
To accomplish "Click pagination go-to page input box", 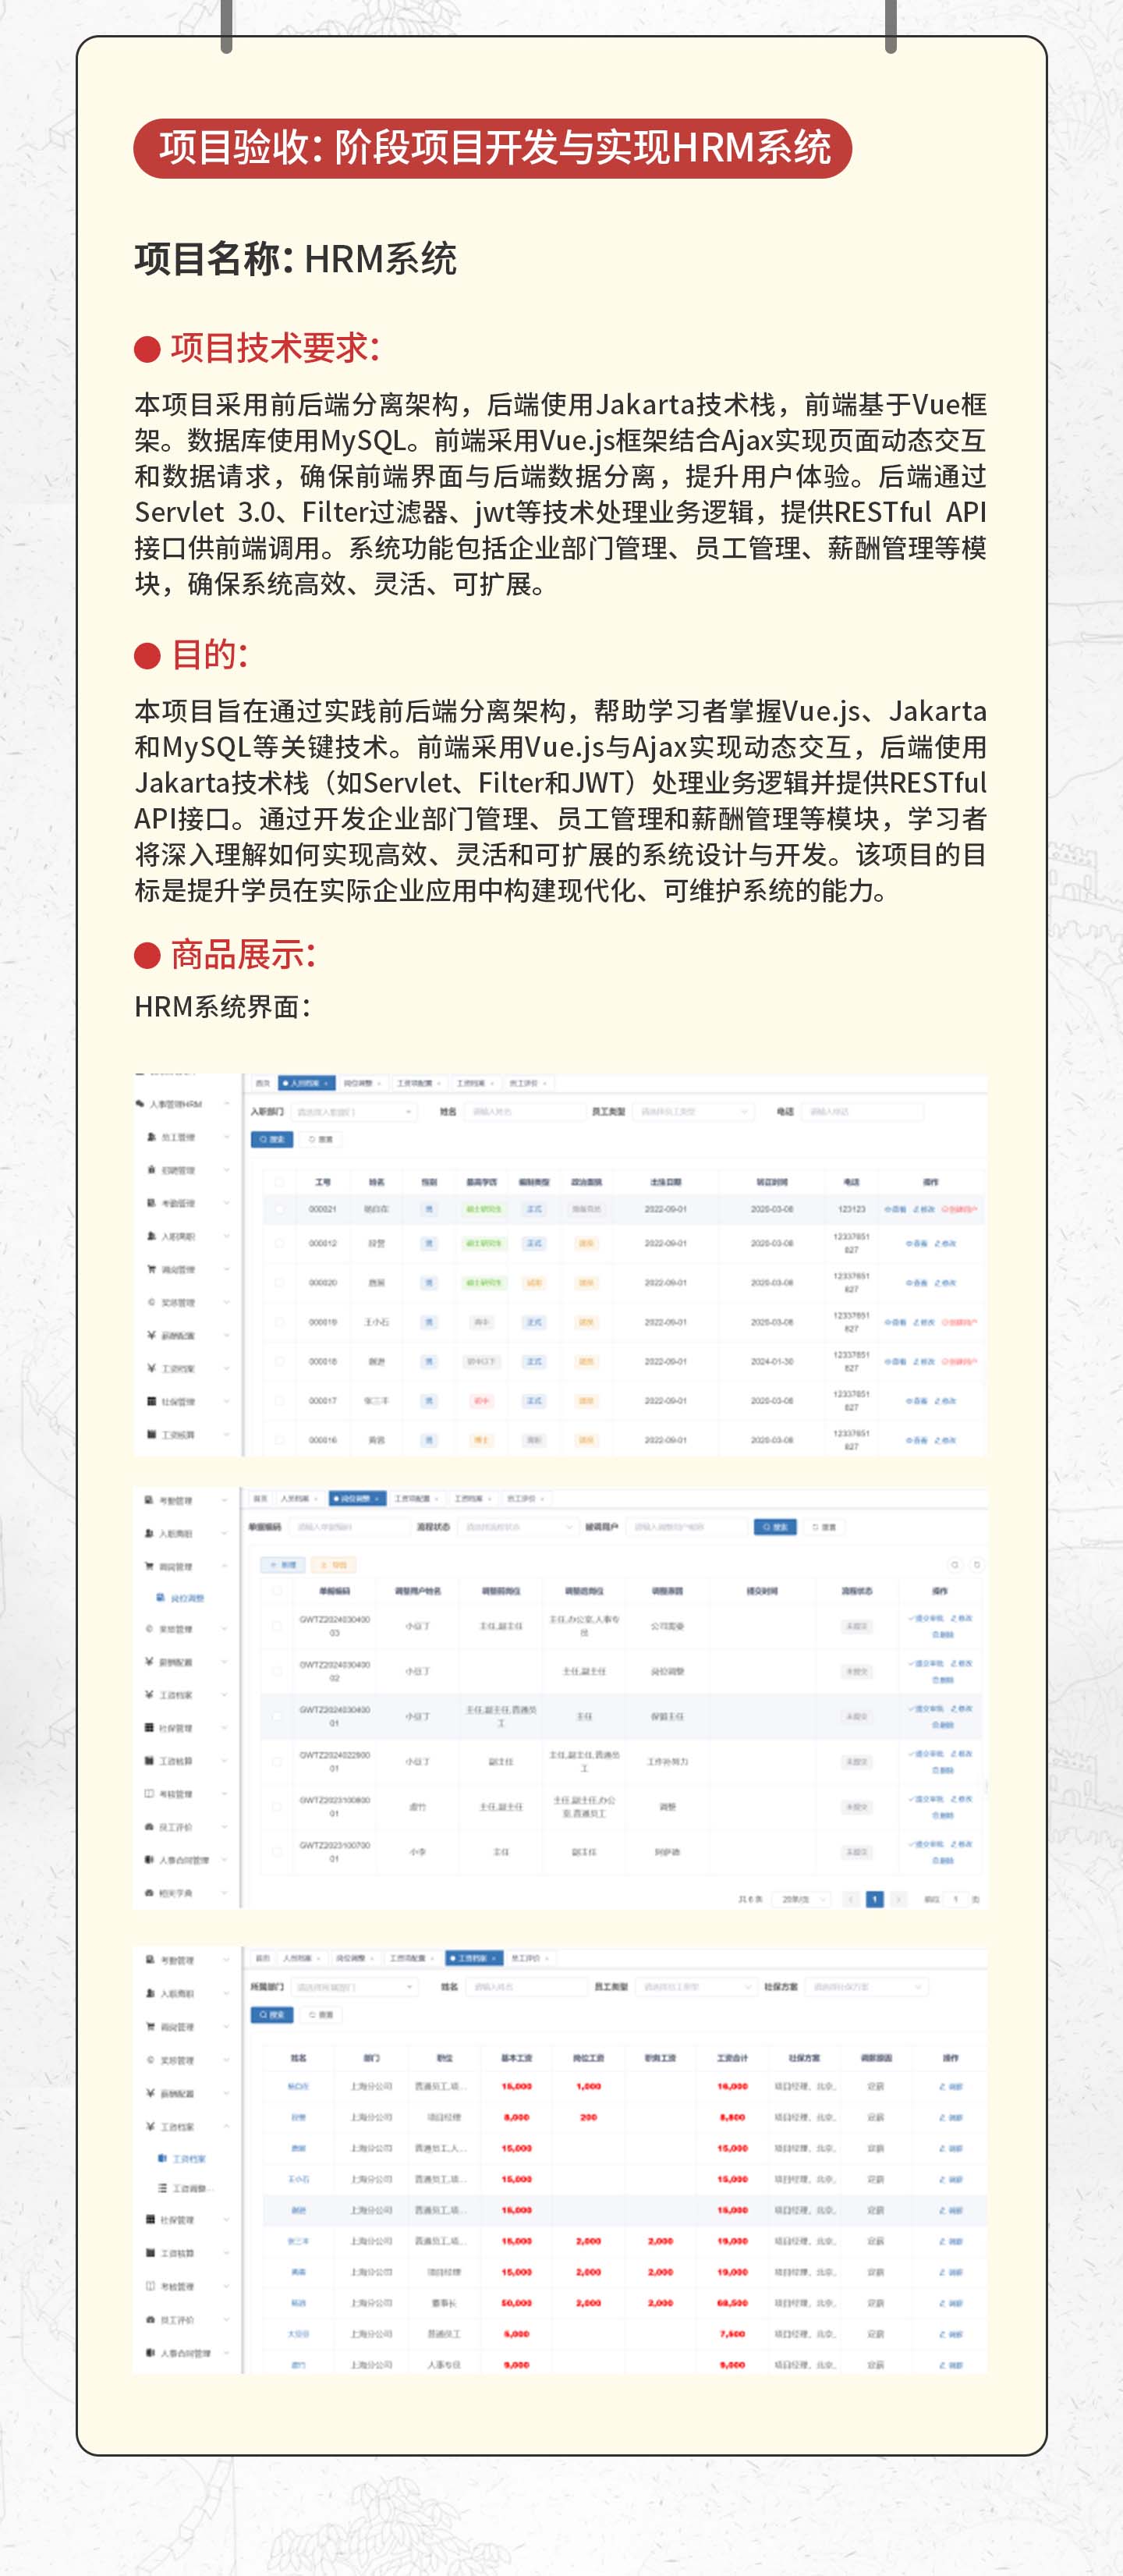I will [955, 1899].
